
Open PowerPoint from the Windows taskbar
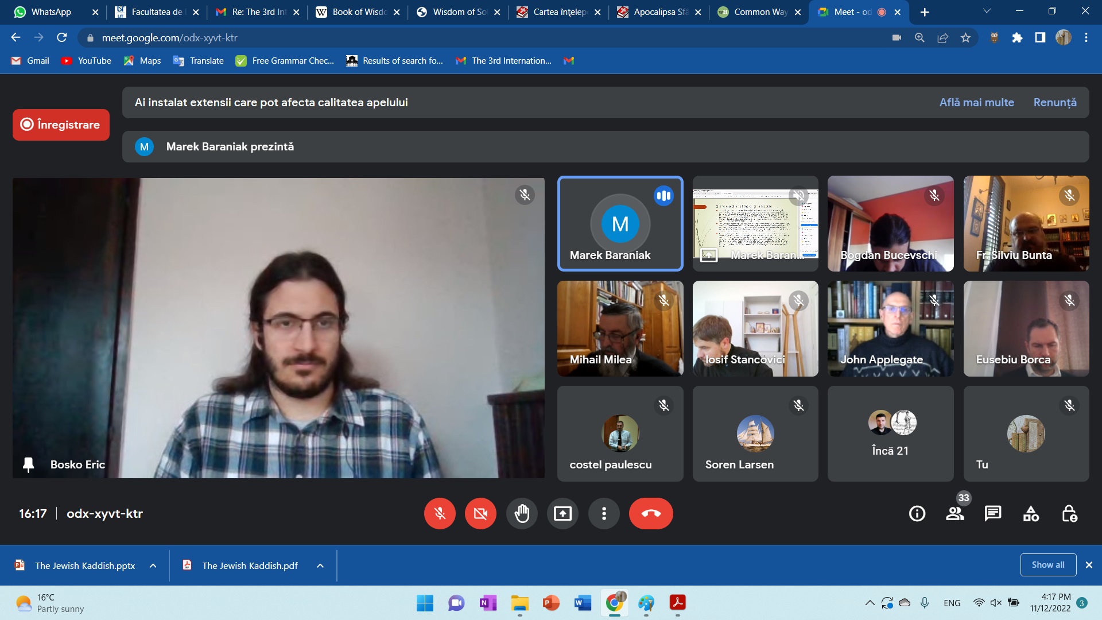[550, 603]
